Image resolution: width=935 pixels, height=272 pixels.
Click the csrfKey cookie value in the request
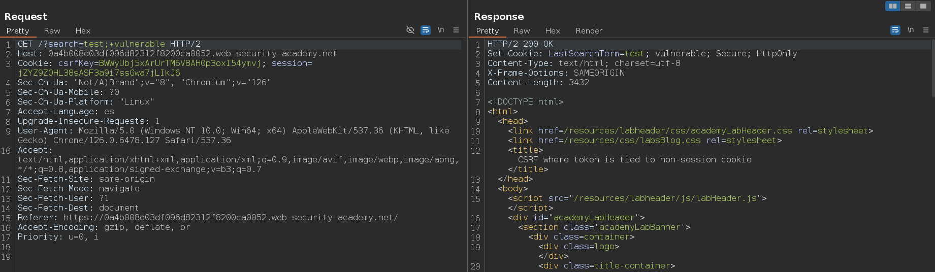coord(180,63)
